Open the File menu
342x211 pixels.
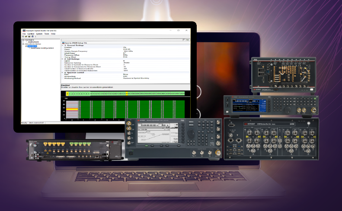[24, 34]
